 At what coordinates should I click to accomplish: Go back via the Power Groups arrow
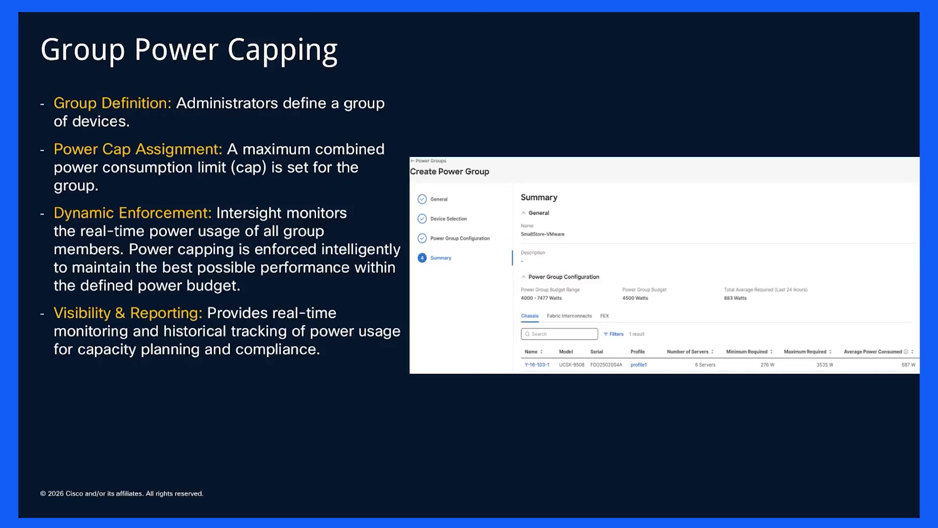pyautogui.click(x=412, y=161)
